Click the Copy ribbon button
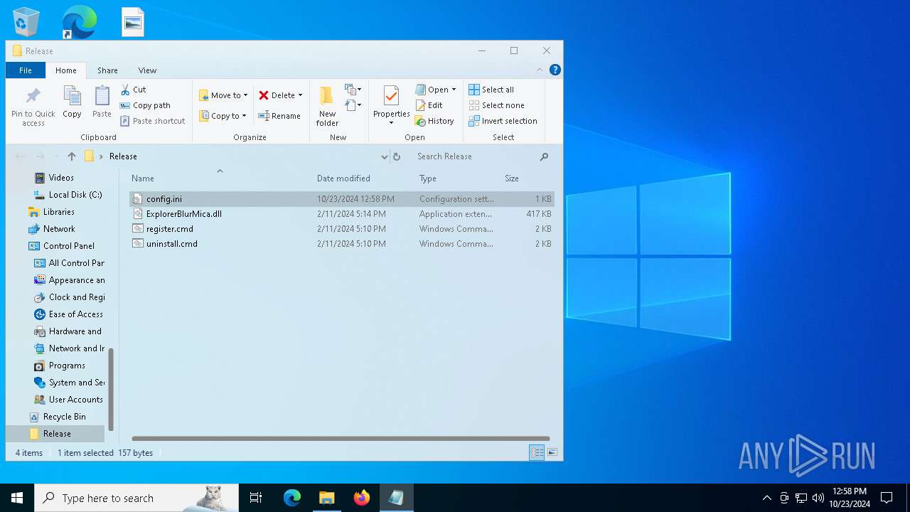 [72, 102]
